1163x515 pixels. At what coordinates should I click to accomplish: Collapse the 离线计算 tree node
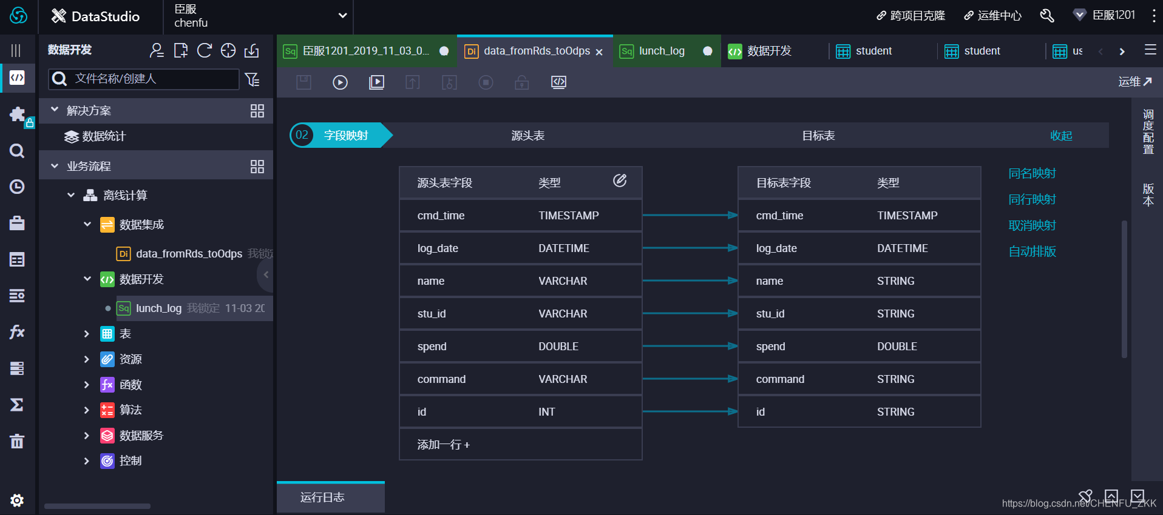pyautogui.click(x=71, y=195)
